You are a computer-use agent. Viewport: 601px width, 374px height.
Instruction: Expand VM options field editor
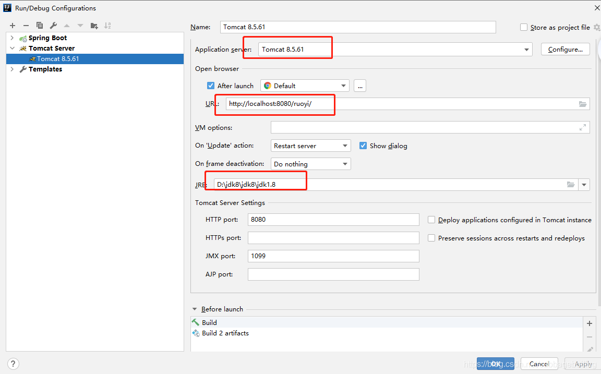tap(583, 128)
